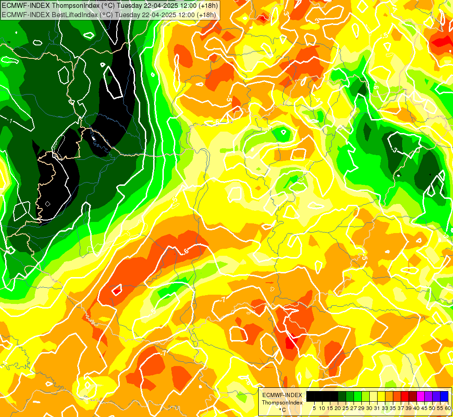Click legend scale value '55'

click(x=441, y=408)
